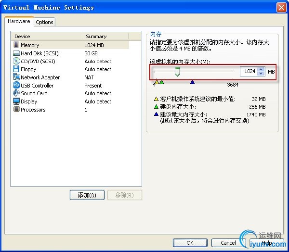The image size is (289, 252).
Task: Click the CD/DVD (SCSI) disc icon
Action: click(x=16, y=61)
